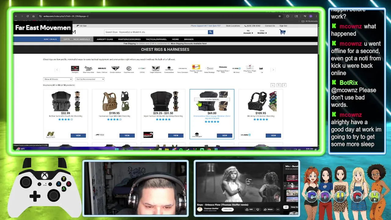Bookmark page with the star icon
The image size is (391, 220).
point(280,16)
